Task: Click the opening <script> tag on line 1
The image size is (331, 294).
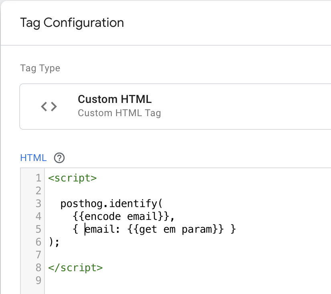Action: pyautogui.click(x=73, y=178)
